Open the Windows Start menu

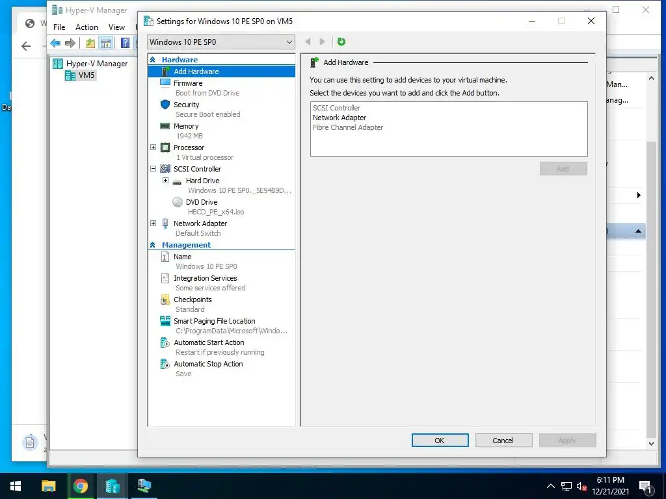tap(16, 486)
